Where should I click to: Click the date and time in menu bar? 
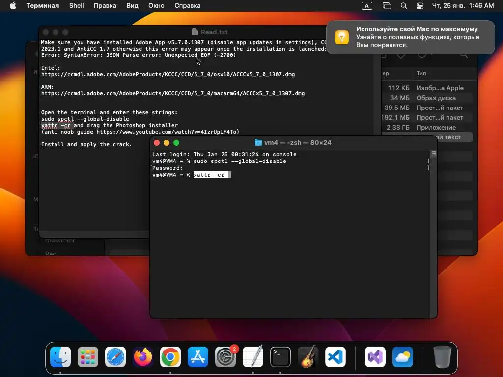(x=463, y=6)
